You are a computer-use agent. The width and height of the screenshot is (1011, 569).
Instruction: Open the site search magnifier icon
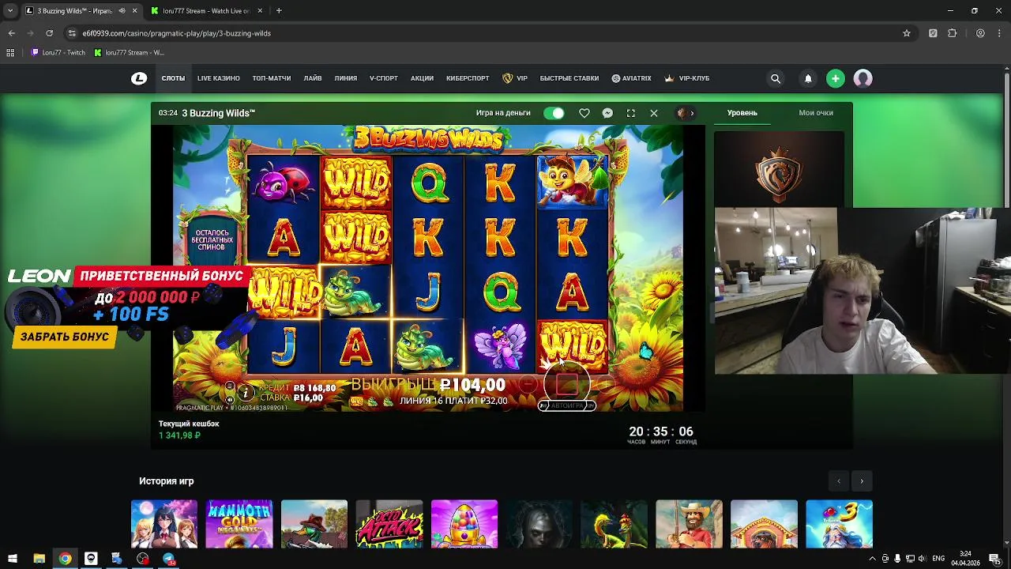tap(776, 78)
